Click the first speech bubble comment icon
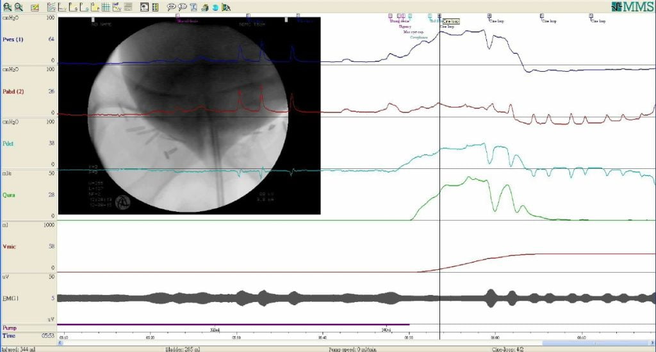 [172, 7]
